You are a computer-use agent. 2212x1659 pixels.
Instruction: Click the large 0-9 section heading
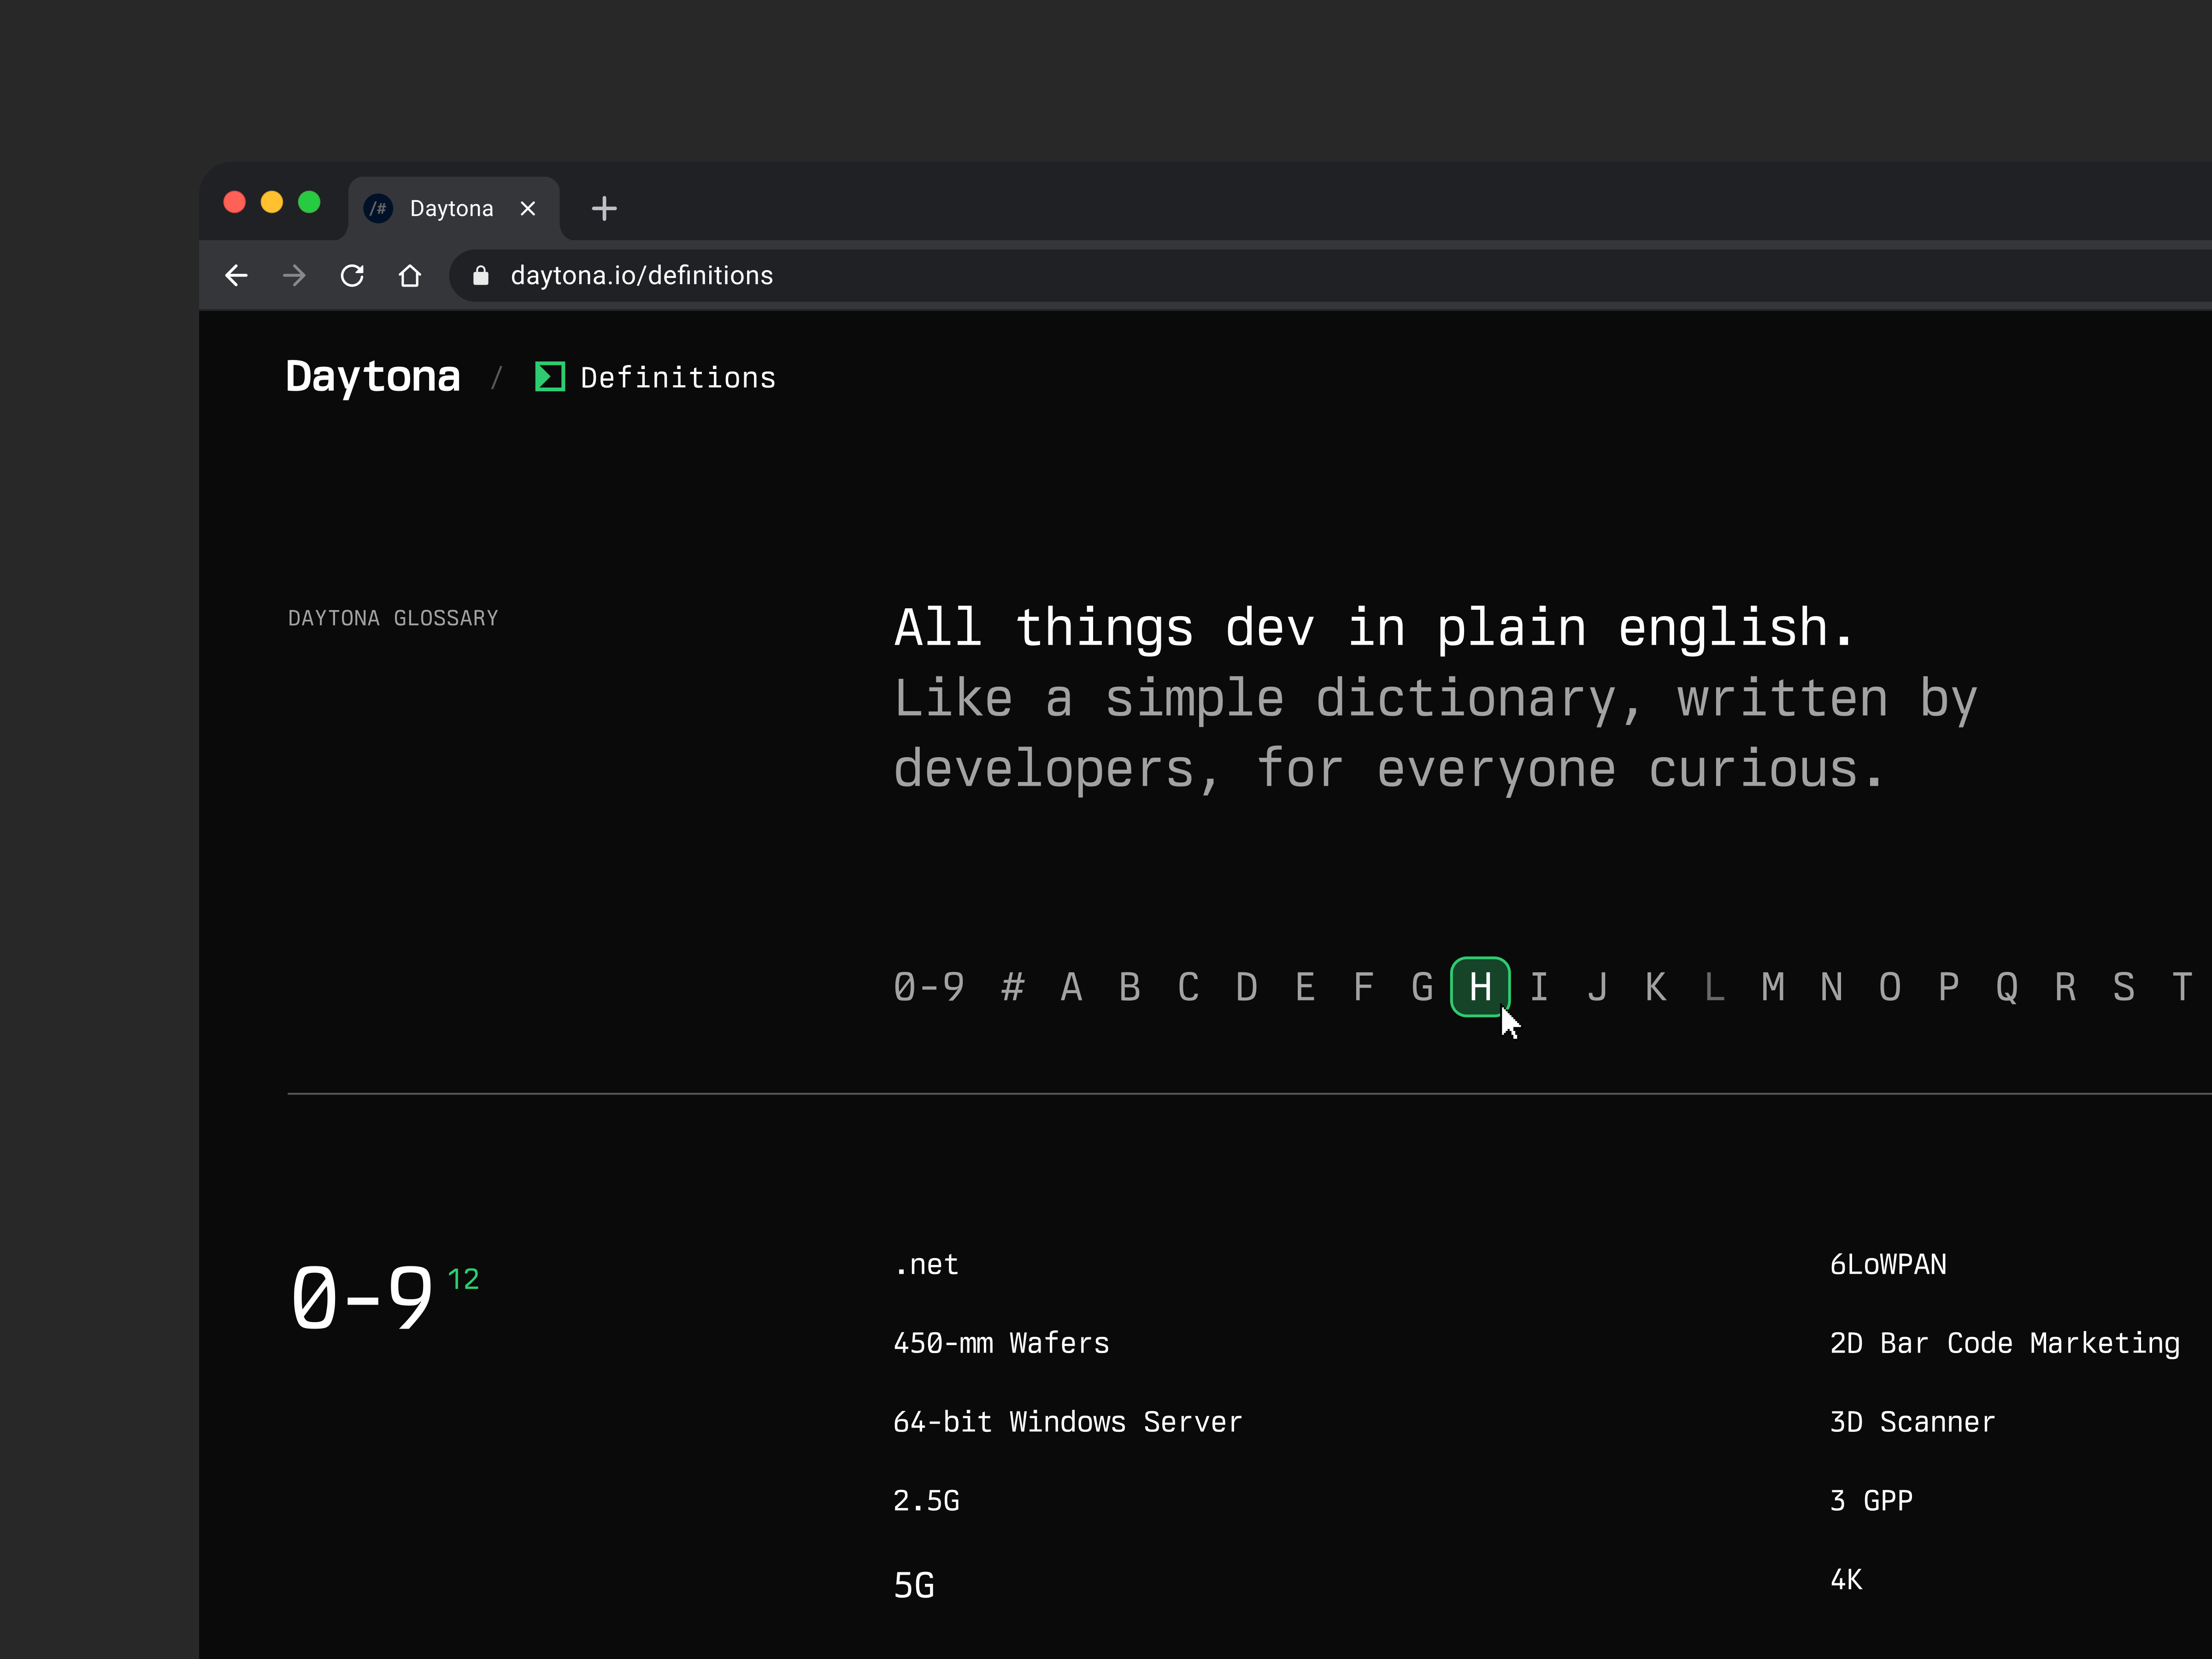(362, 1298)
